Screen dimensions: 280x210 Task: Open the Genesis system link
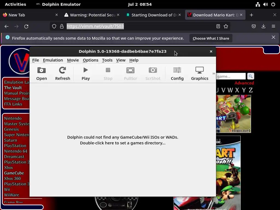point(11,129)
